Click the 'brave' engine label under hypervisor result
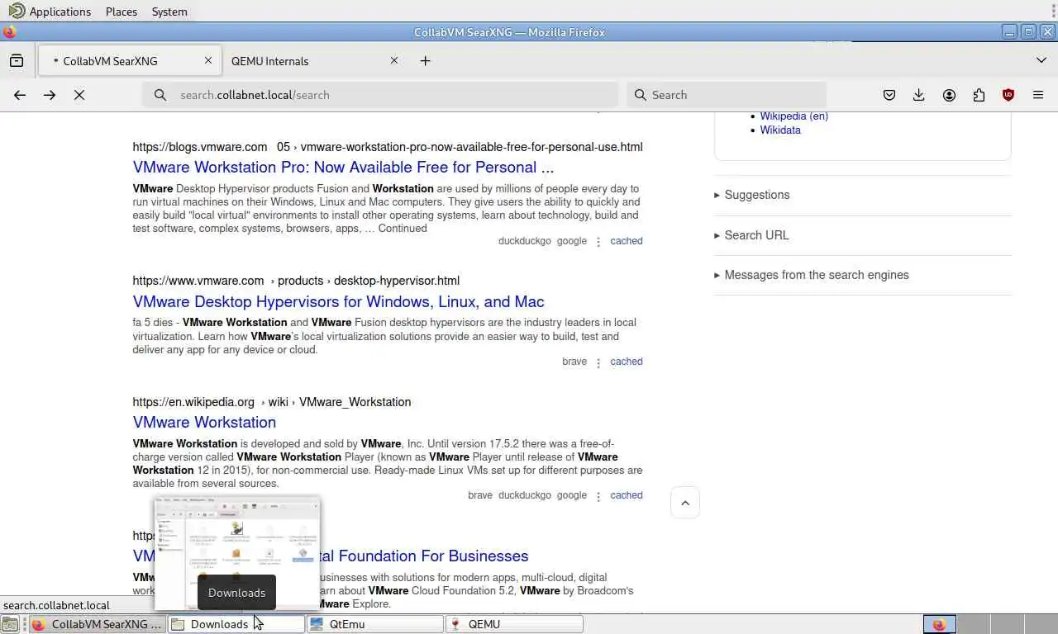Screen dimensions: 1058x634 pyautogui.click(x=574, y=362)
